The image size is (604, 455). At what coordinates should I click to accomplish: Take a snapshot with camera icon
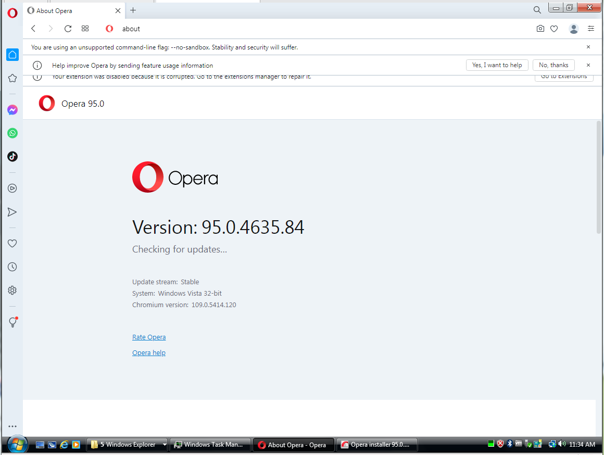pos(540,29)
